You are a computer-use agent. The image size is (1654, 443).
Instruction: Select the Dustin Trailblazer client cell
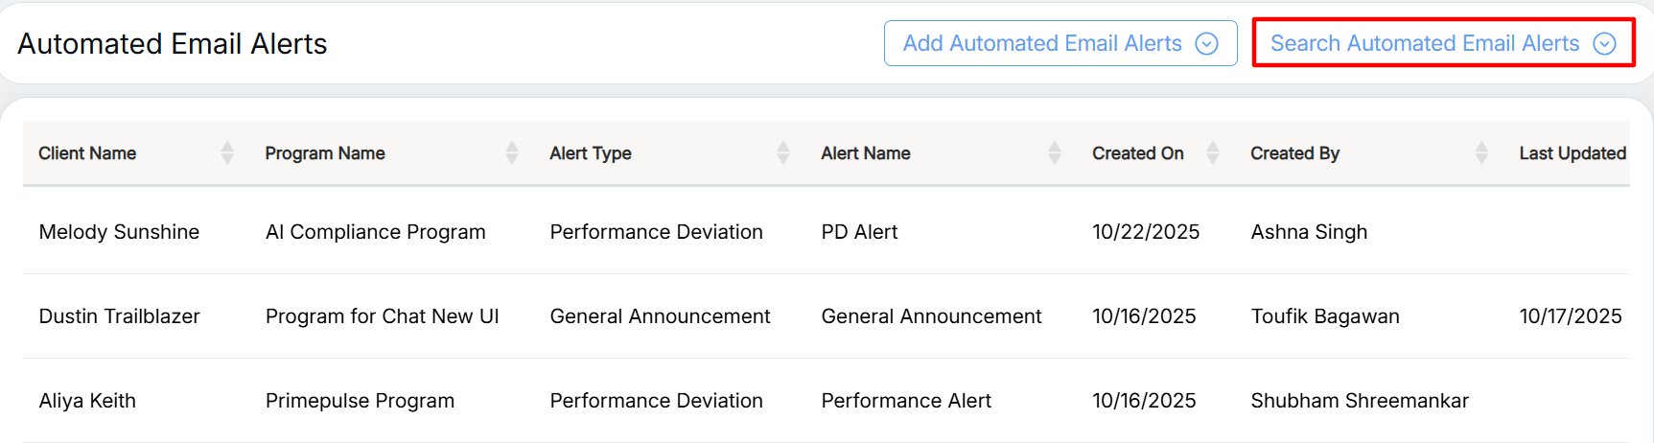119,316
